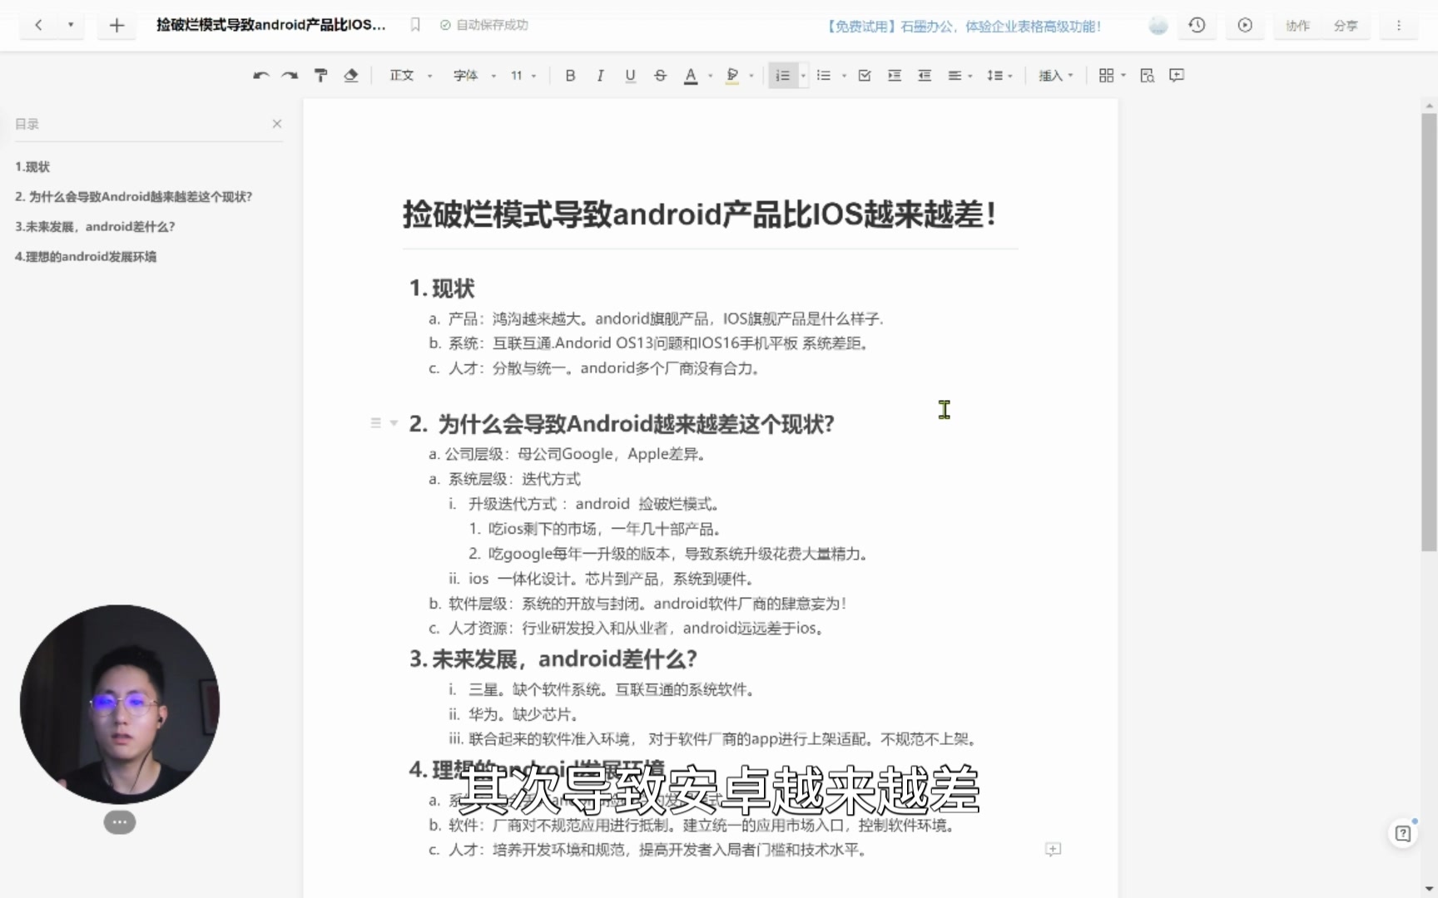
Task: Open the help icon at bottom right
Action: click(x=1403, y=833)
